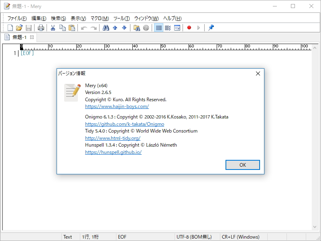Click the 1行, 1桁 status bar entry
321x241 pixels.
(90, 237)
